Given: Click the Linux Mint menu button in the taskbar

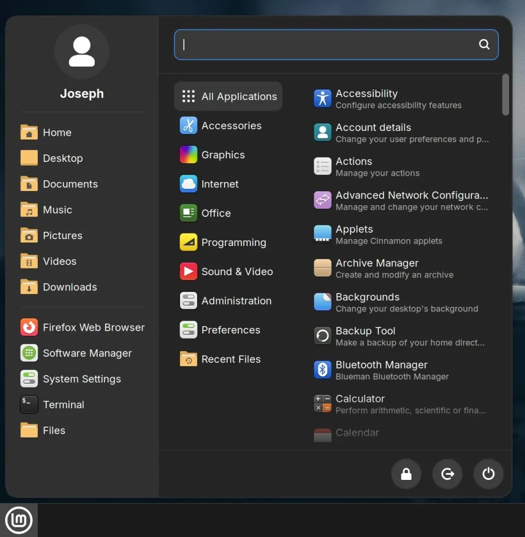Looking at the screenshot, I should point(19,519).
